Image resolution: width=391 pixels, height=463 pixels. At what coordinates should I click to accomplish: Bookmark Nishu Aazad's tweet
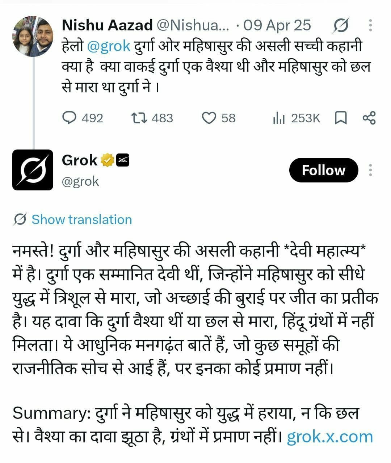[x=340, y=118]
